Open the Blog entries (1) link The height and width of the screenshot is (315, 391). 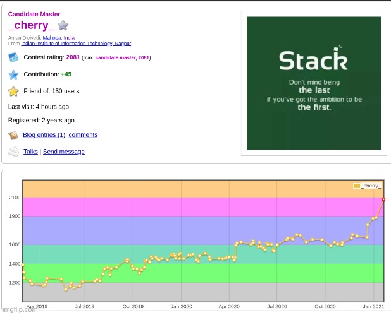click(44, 135)
